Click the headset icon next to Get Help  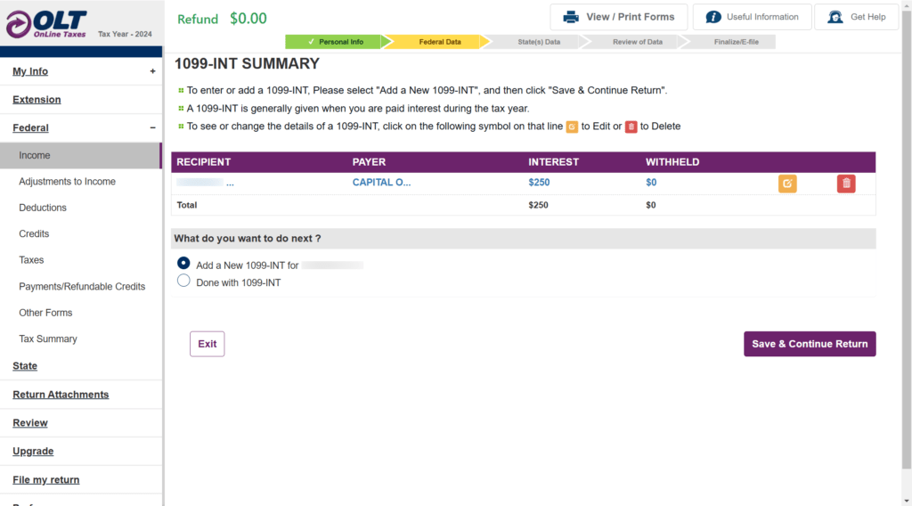click(x=835, y=17)
